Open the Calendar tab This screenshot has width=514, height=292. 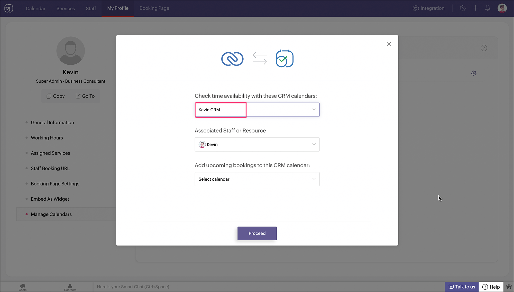[35, 8]
